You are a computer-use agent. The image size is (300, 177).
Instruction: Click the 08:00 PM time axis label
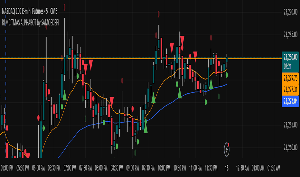click(101, 168)
